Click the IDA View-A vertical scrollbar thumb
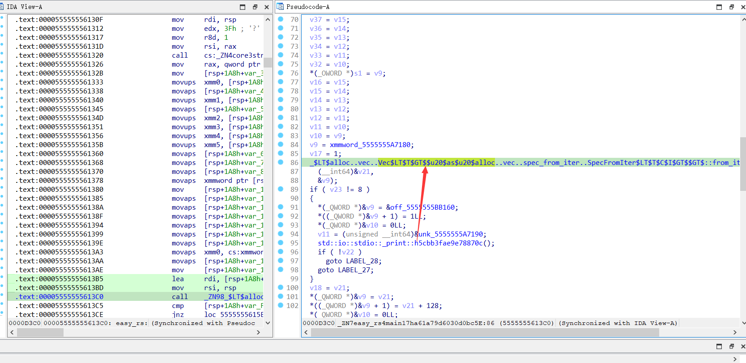 coord(268,62)
